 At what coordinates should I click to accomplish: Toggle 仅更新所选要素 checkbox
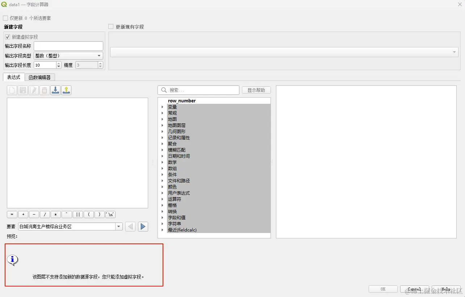tap(5, 18)
